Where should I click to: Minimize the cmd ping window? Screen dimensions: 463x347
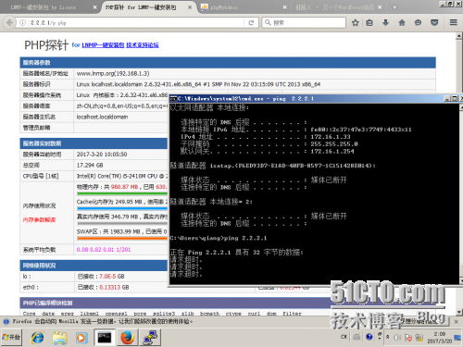pyautogui.click(x=447, y=98)
